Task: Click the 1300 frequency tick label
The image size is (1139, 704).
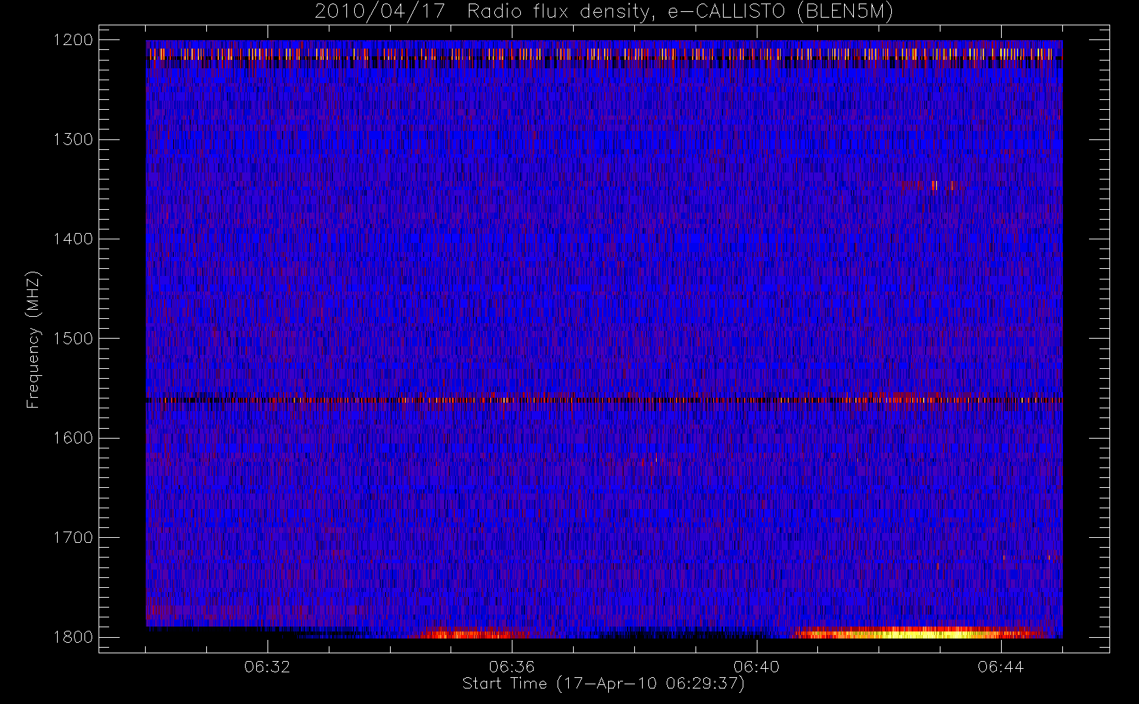Action: (x=73, y=139)
